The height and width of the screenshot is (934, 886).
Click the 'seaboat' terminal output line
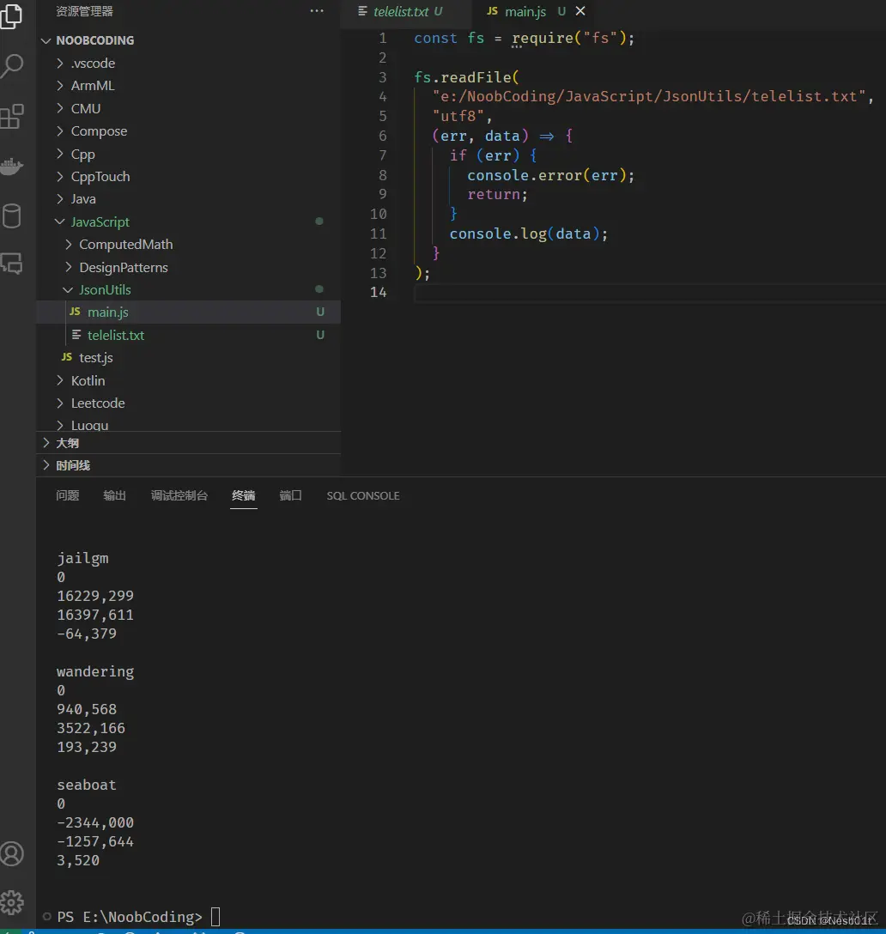pos(87,785)
